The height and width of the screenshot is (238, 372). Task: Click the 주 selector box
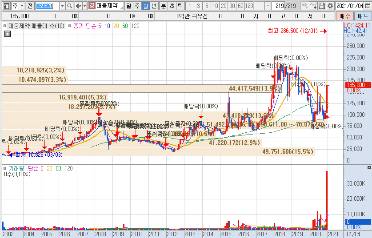point(15,6)
